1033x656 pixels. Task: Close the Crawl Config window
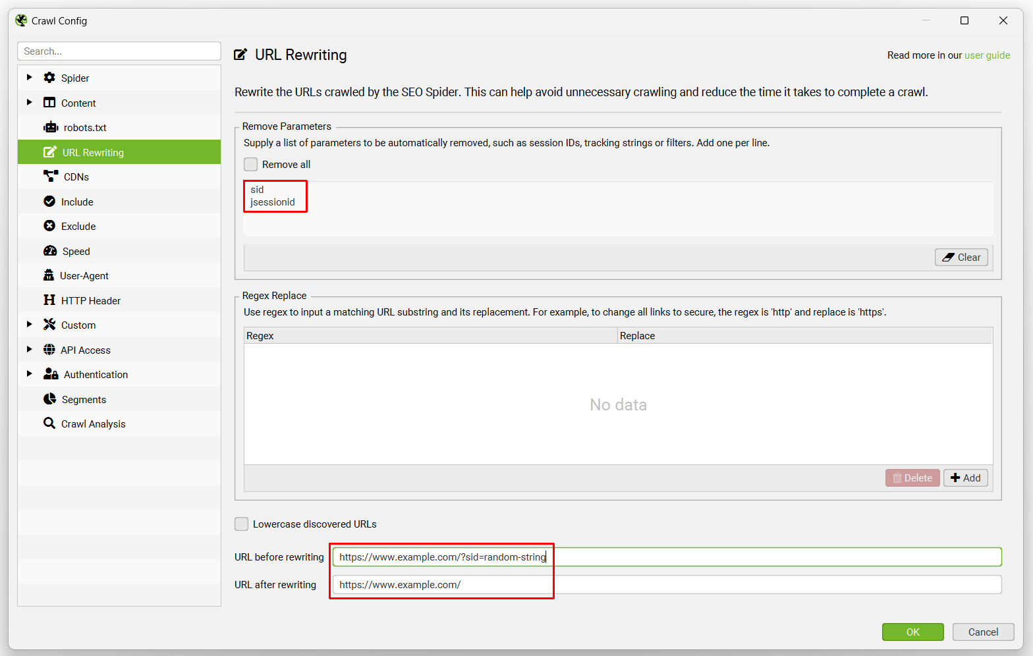[x=1003, y=20]
